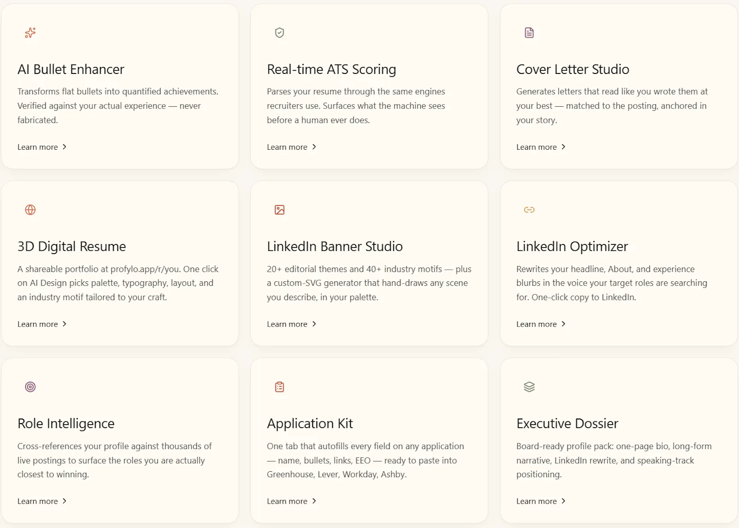This screenshot has width=739, height=528.
Task: Click the 'Cross-references your profile' description text
Action: [115, 460]
